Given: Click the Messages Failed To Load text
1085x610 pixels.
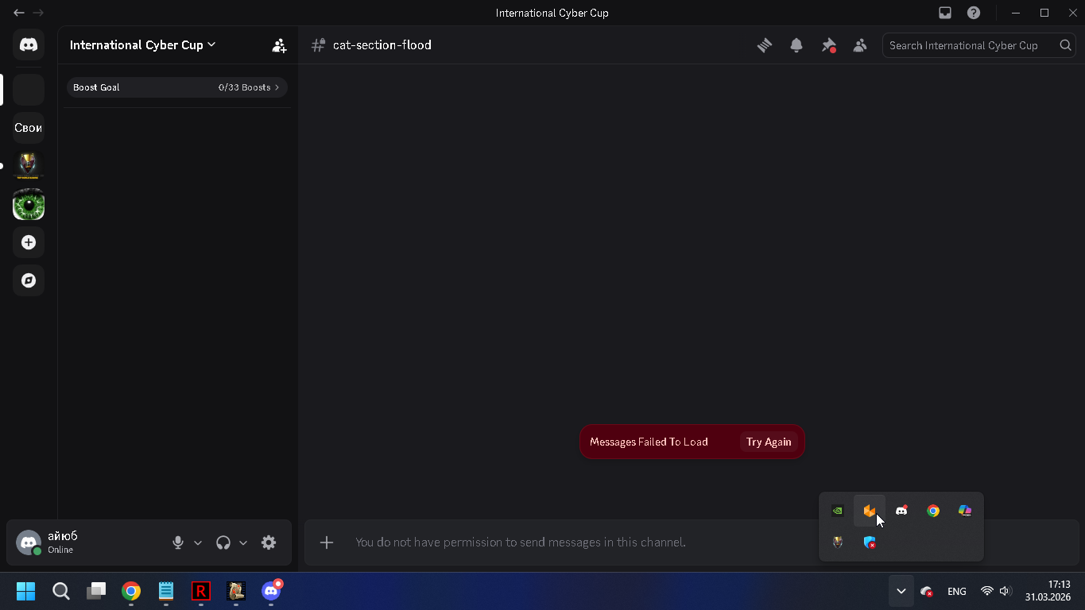Looking at the screenshot, I should coord(649,442).
